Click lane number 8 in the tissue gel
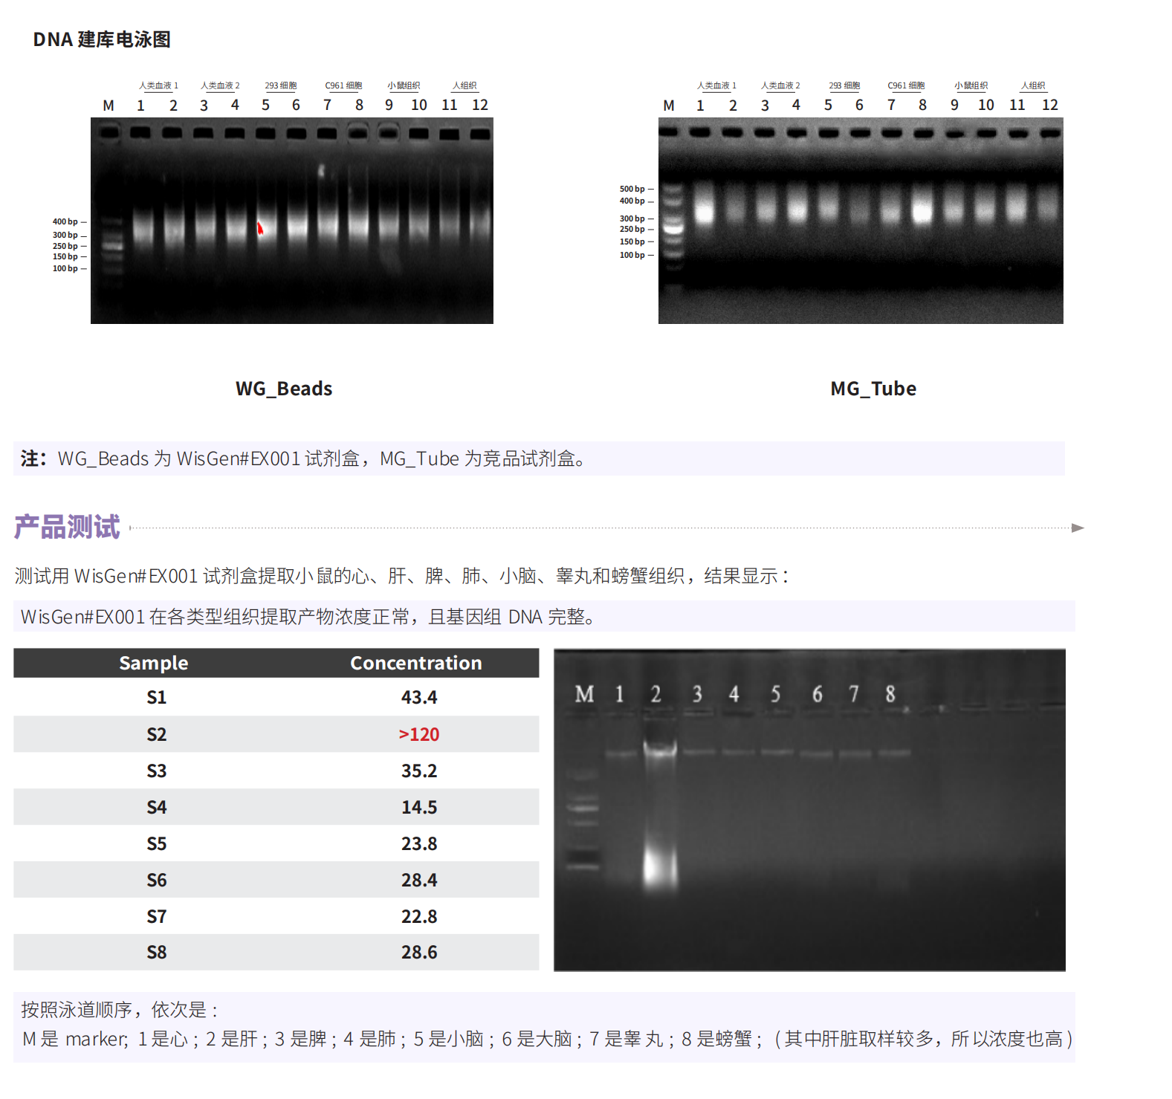The height and width of the screenshot is (1099, 1172). click(x=890, y=694)
